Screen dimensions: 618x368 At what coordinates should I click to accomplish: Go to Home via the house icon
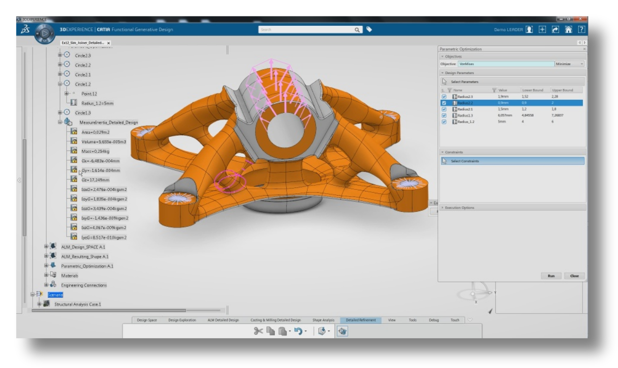(569, 30)
